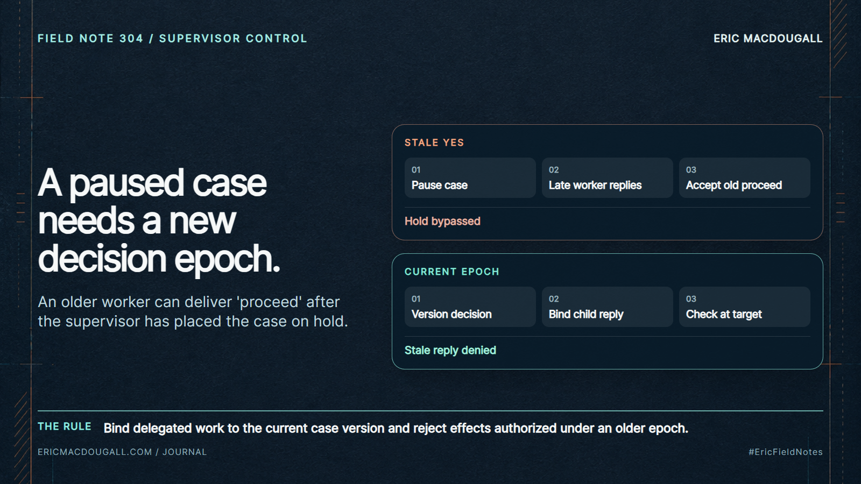Click the STALE YES panel heading
Screen dimensions: 861x484
point(434,143)
